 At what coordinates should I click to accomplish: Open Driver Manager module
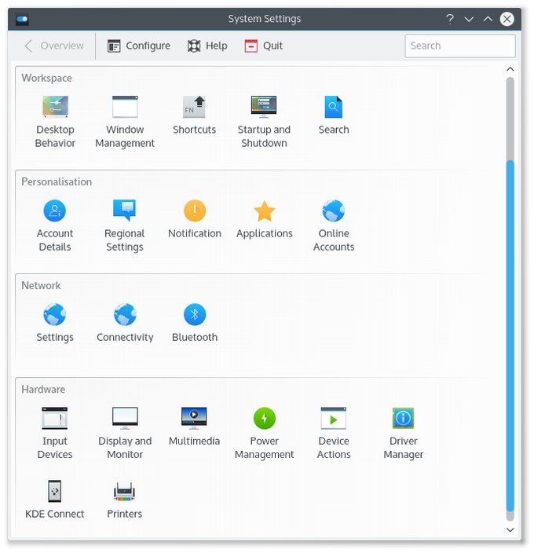(403, 419)
